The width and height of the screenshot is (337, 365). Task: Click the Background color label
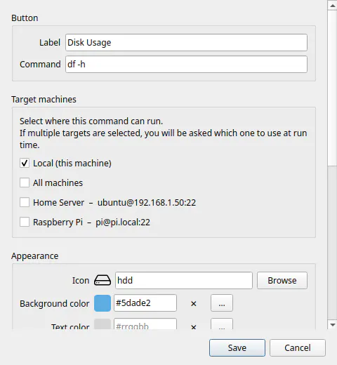(54, 304)
